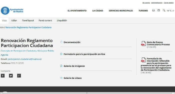
Task: Click participacion.ciudadana@huelva.es email link
Action: [x=24, y=59]
